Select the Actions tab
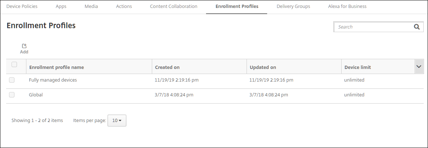This screenshot has height=148, width=428. pyautogui.click(x=124, y=6)
